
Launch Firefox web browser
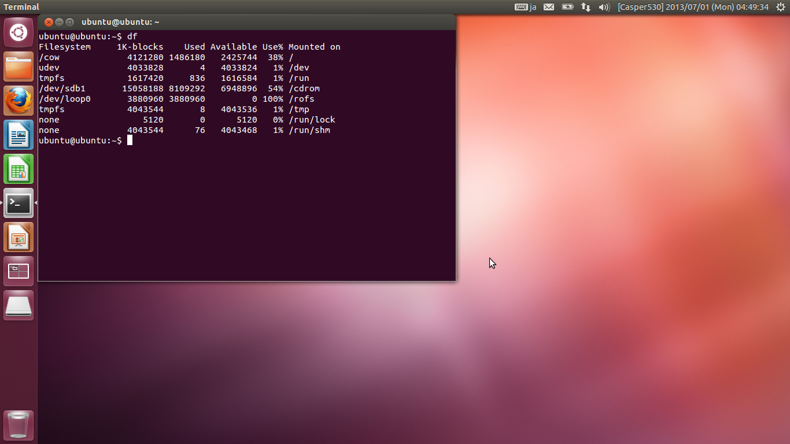point(19,101)
